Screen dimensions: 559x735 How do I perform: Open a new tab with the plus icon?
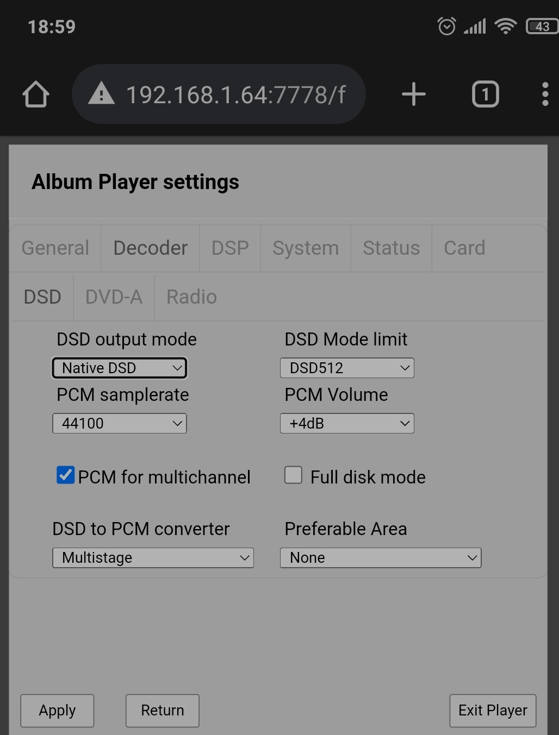point(413,95)
